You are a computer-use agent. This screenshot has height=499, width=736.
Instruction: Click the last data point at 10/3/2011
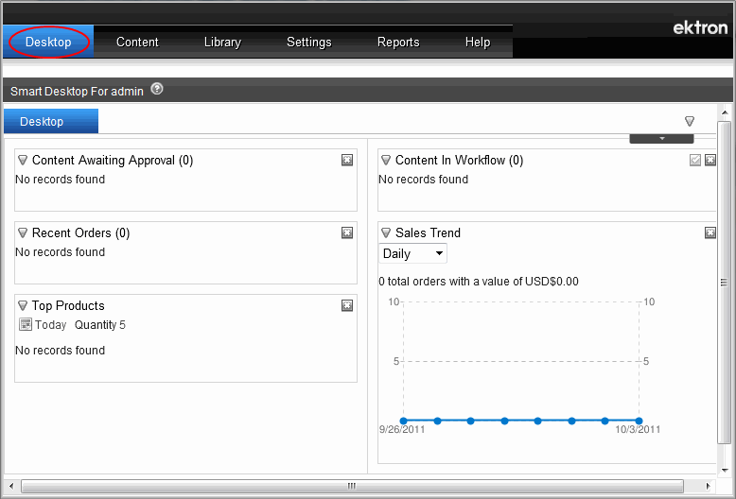[x=639, y=421]
